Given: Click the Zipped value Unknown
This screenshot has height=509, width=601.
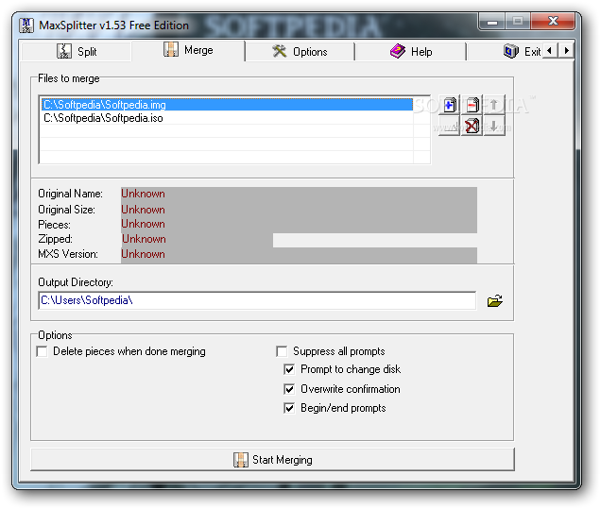Looking at the screenshot, I should point(144,239).
